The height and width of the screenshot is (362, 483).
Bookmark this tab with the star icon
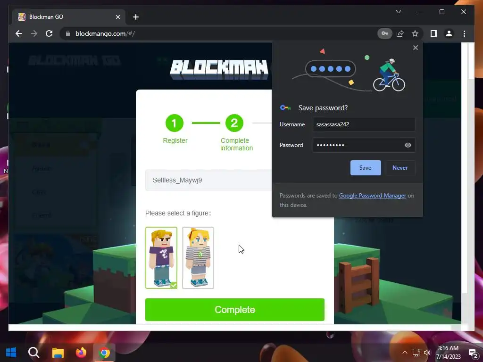(415, 33)
